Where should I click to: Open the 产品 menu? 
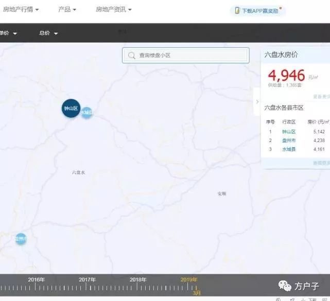[67, 9]
